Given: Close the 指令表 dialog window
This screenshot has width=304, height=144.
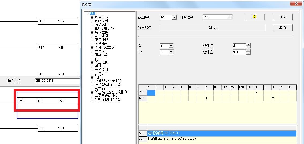Looking at the screenshot, I should pos(296,3).
